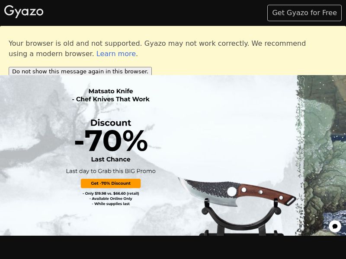Click the Matsato Knife headline
This screenshot has height=259, width=346.
pos(111,91)
